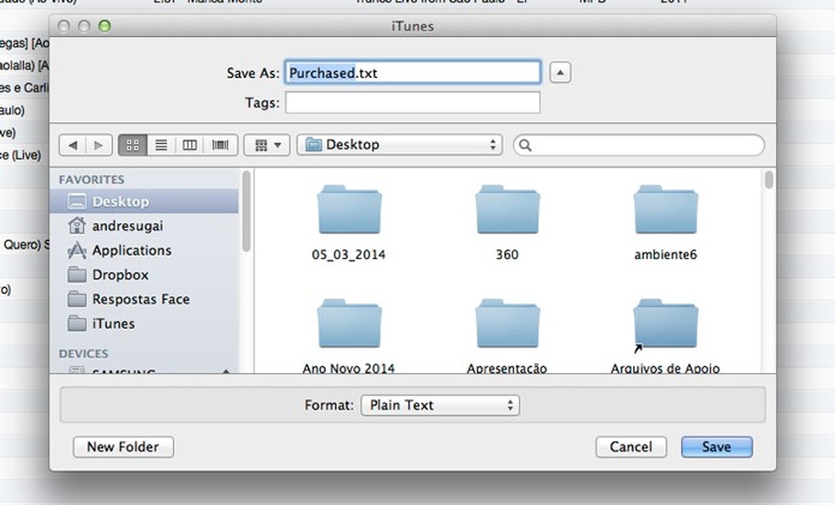
Task: Click the Applications sidebar icon
Action: pos(76,250)
